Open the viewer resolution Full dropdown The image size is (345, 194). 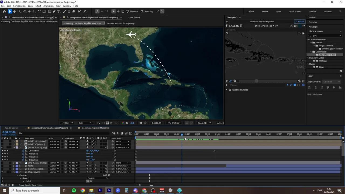(x=85, y=123)
